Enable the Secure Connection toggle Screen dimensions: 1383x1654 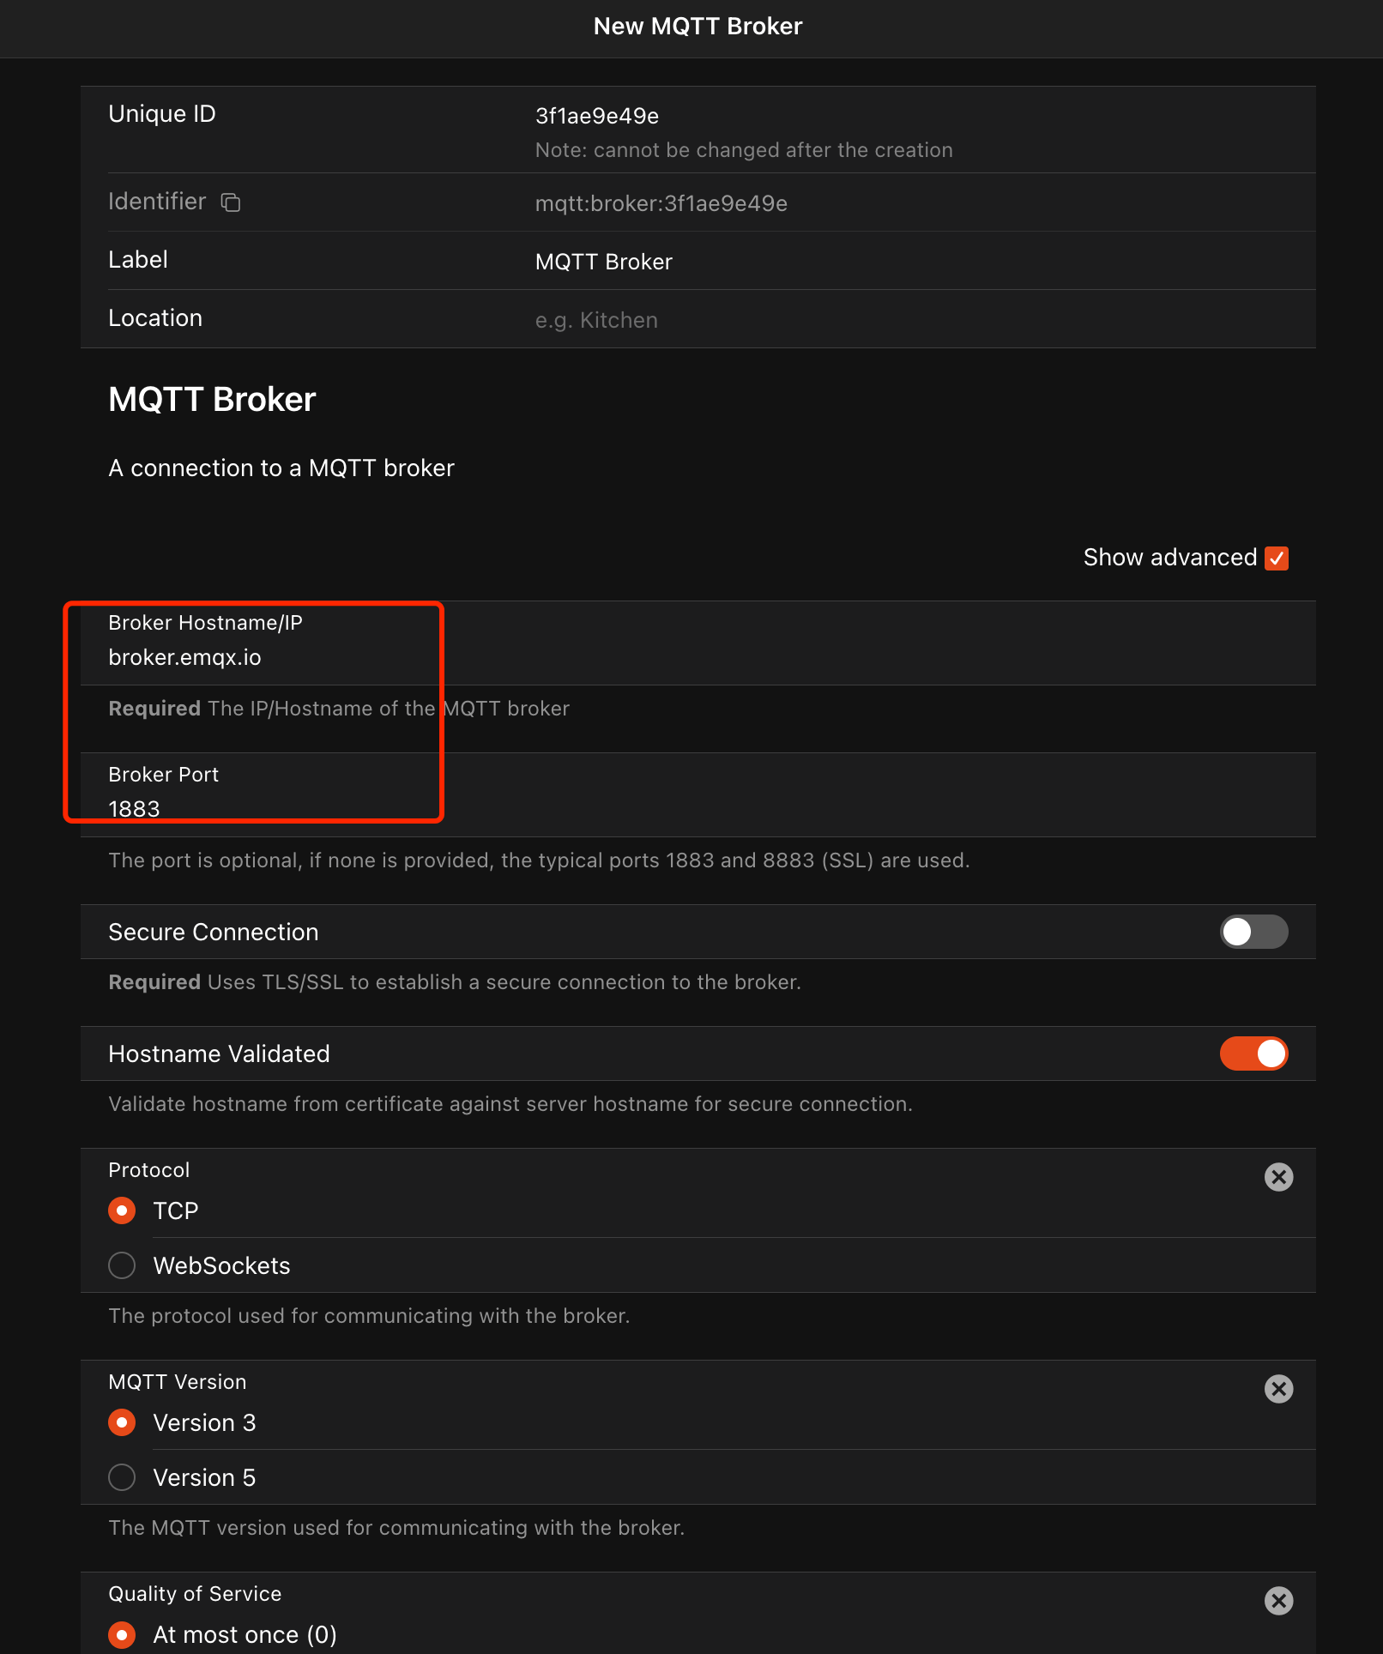click(x=1253, y=932)
